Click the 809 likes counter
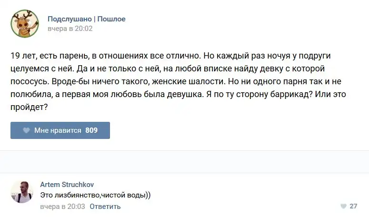The height and width of the screenshot is (217, 369). (91, 130)
